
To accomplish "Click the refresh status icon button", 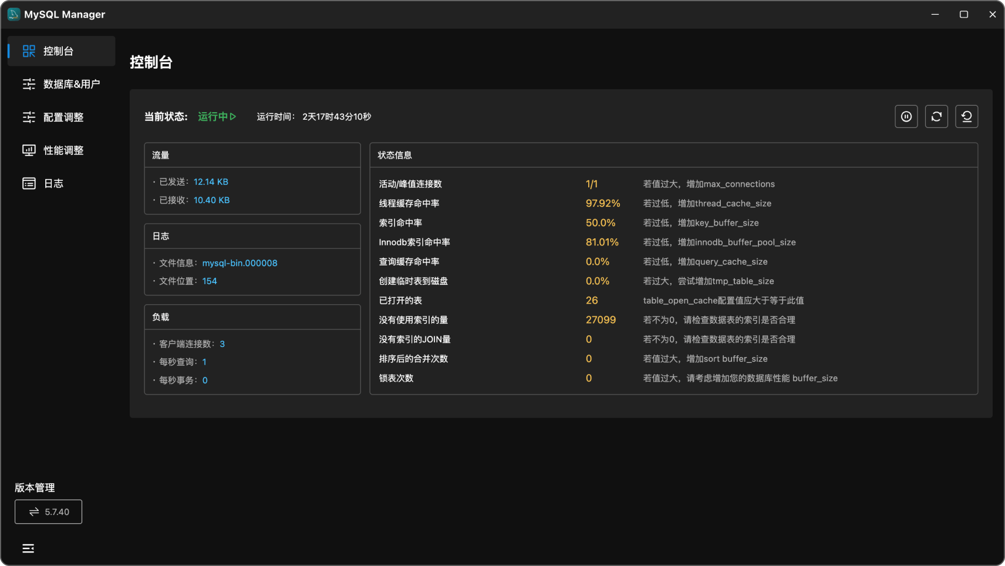I will (936, 117).
